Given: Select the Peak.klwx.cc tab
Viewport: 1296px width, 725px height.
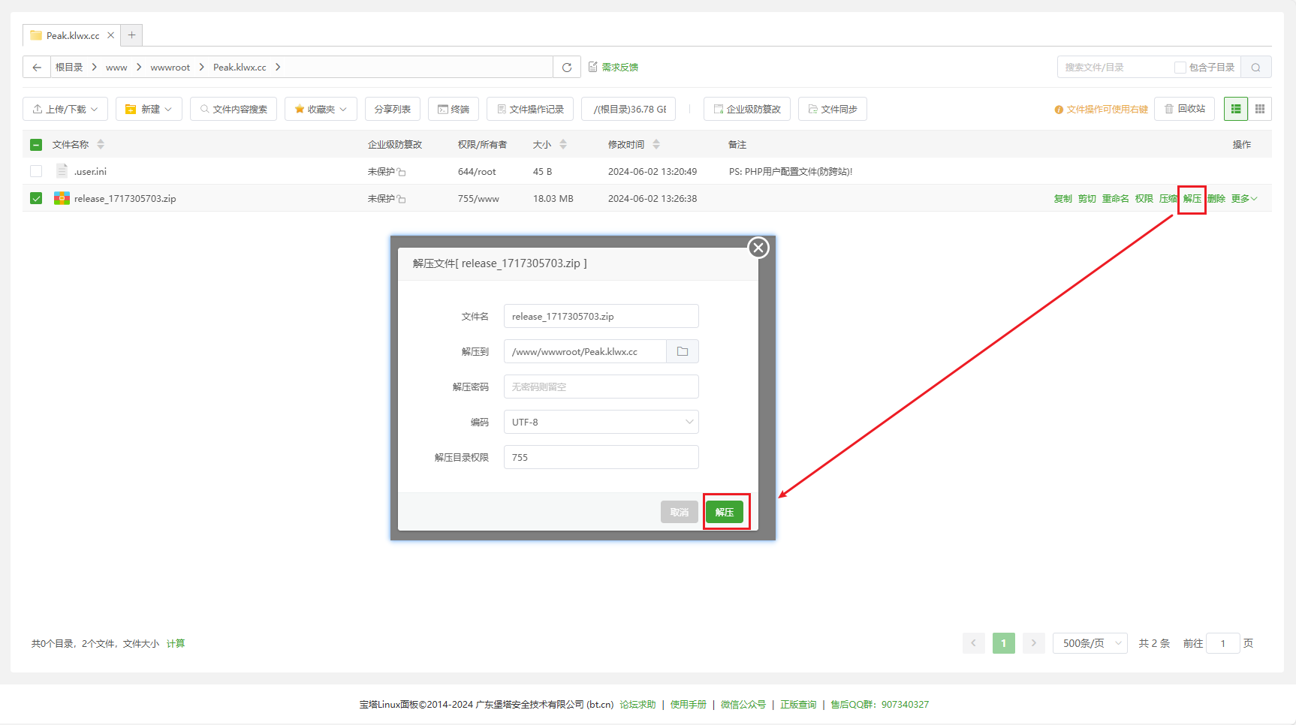Looking at the screenshot, I should pyautogui.click(x=72, y=35).
